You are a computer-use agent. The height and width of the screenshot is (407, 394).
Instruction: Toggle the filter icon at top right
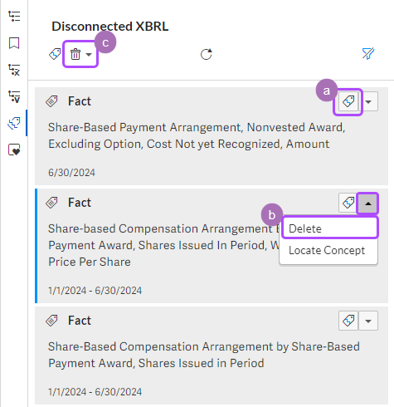(368, 54)
